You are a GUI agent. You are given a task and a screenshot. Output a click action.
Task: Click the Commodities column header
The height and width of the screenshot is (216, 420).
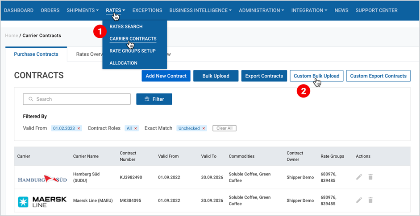click(x=241, y=156)
